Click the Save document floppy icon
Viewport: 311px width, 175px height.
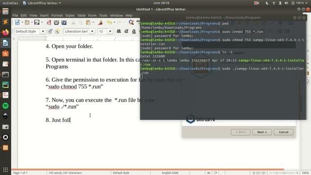37,22
